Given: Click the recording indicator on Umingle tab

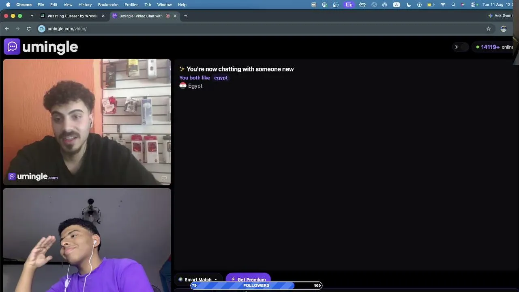Looking at the screenshot, I should (x=168, y=16).
